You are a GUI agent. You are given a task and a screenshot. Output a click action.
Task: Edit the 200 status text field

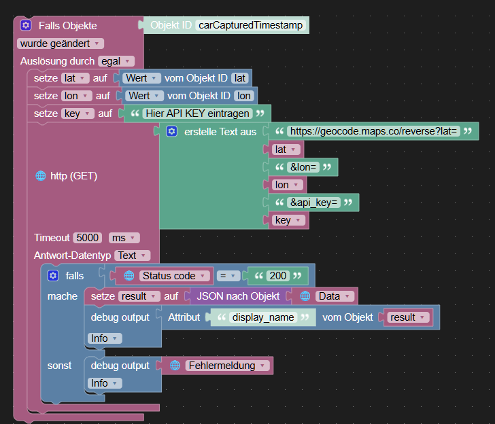click(x=278, y=276)
